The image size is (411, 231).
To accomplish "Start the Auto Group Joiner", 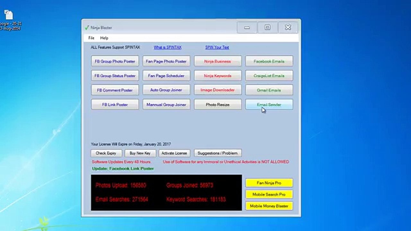I will tap(166, 90).
